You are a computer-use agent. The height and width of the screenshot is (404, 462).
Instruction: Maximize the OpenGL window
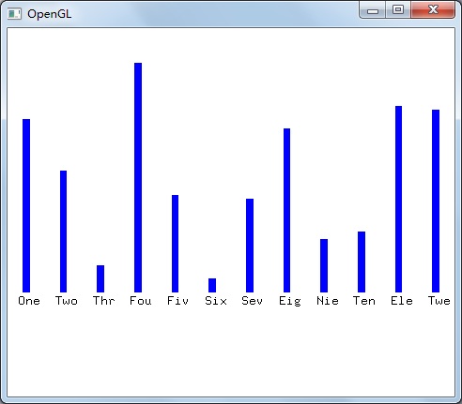coord(398,10)
